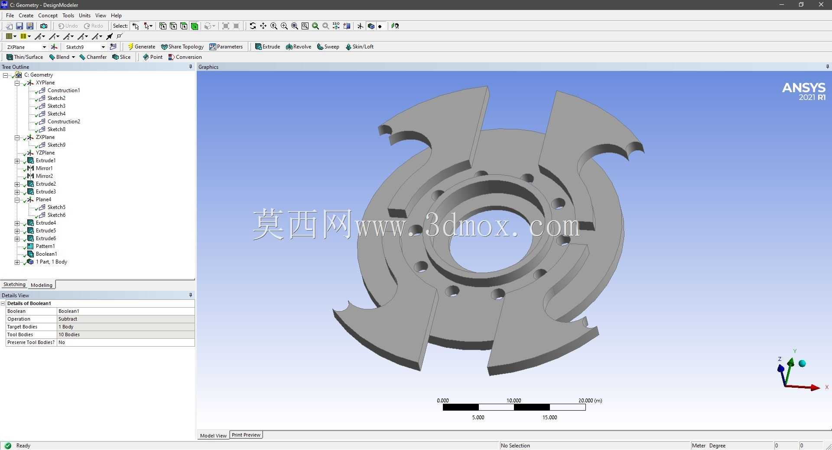Switch to the Print Preview tab
This screenshot has height=450, width=832.
[246, 435]
